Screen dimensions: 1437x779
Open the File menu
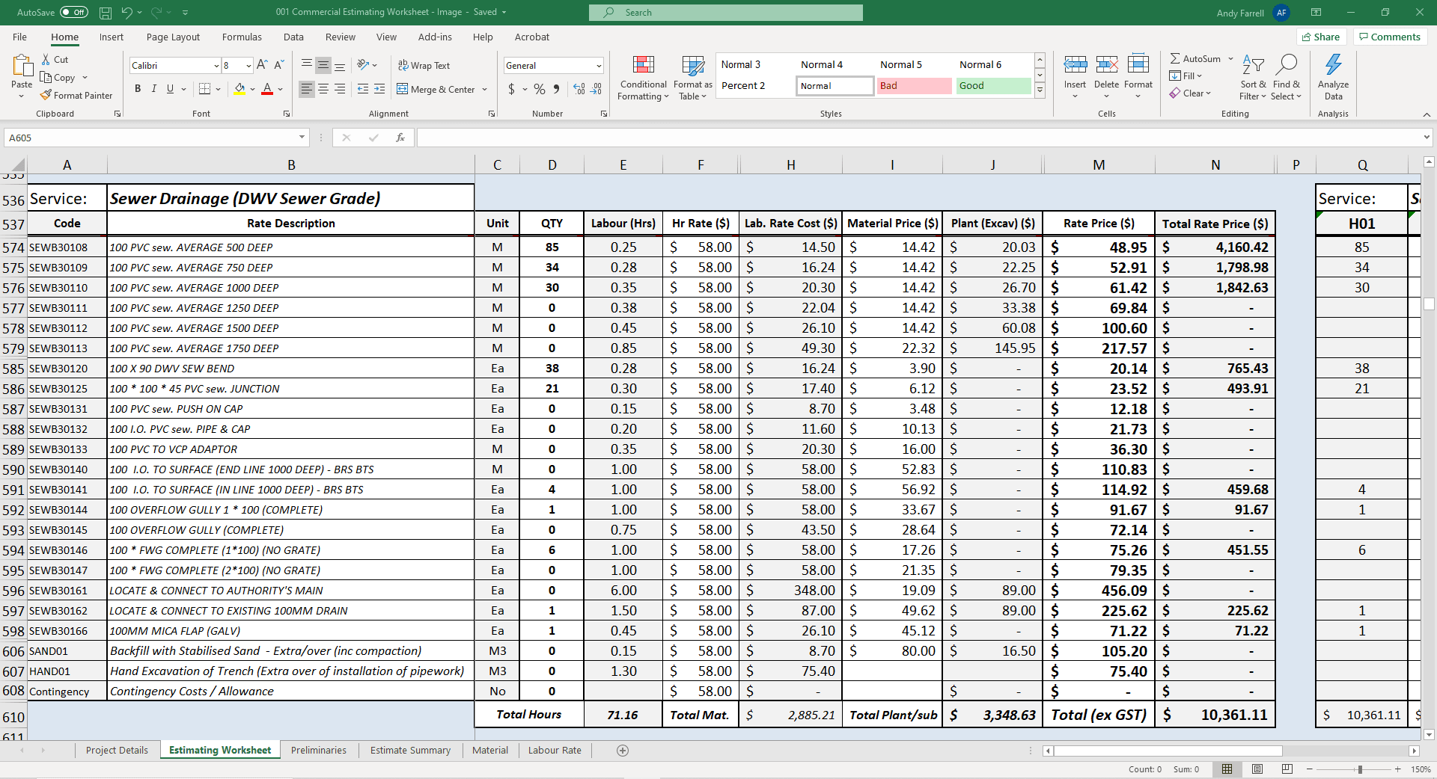20,37
